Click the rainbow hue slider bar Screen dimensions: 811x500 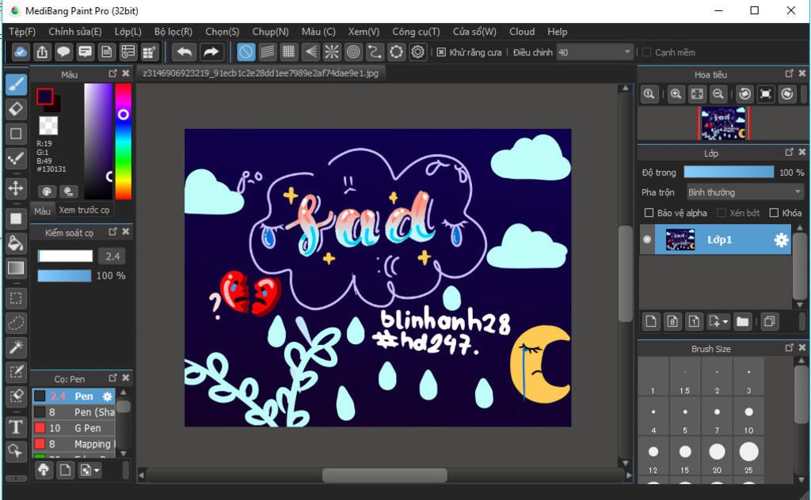point(123,141)
